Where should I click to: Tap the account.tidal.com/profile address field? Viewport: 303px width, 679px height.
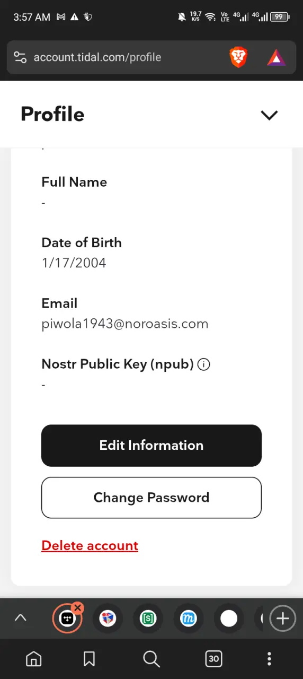[x=97, y=57]
